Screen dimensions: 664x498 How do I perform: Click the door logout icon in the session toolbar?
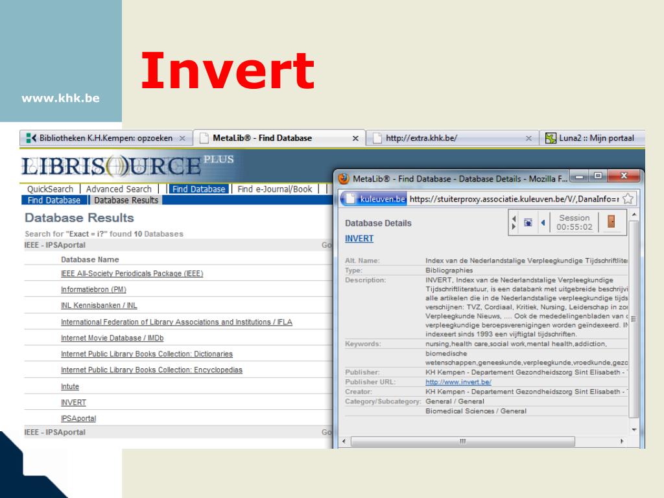pos(611,221)
